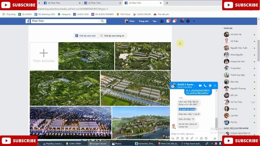The height and width of the screenshot is (146, 260).
Task: Open Thức profile link in navbar
Action: pyautogui.click(x=130, y=21)
